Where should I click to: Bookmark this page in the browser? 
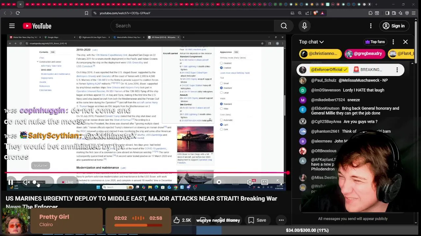(x=87, y=13)
